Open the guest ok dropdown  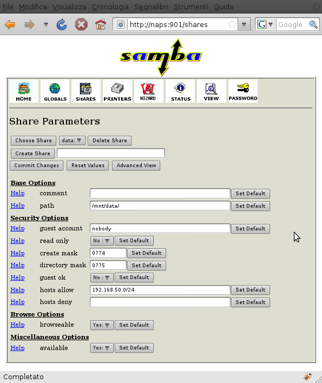(x=102, y=278)
